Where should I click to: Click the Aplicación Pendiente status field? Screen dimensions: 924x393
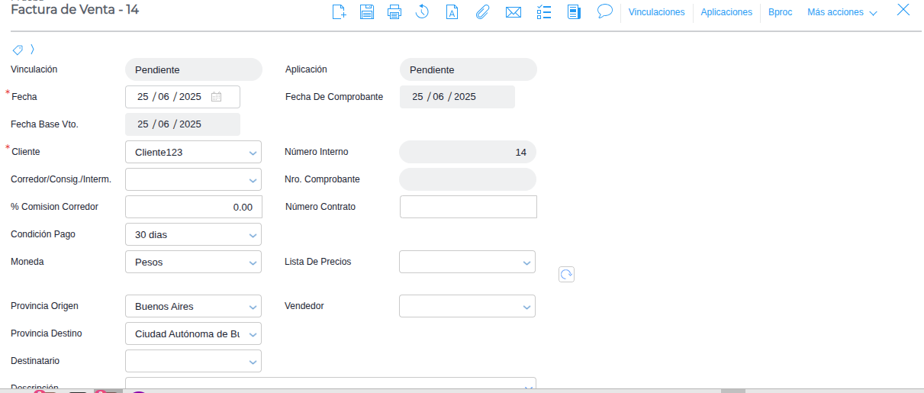tap(468, 69)
